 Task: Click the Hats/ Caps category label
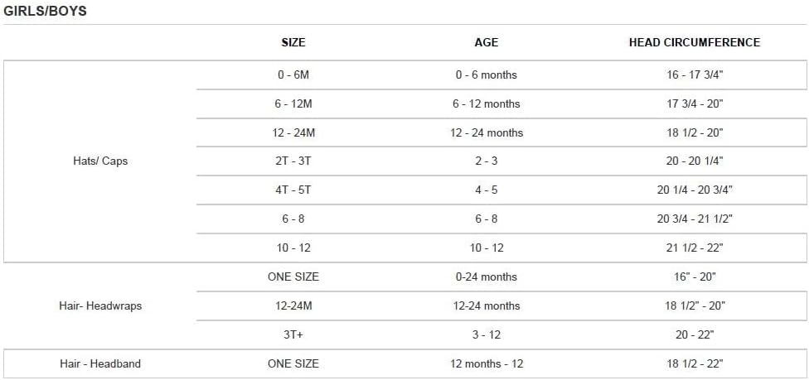pos(100,161)
